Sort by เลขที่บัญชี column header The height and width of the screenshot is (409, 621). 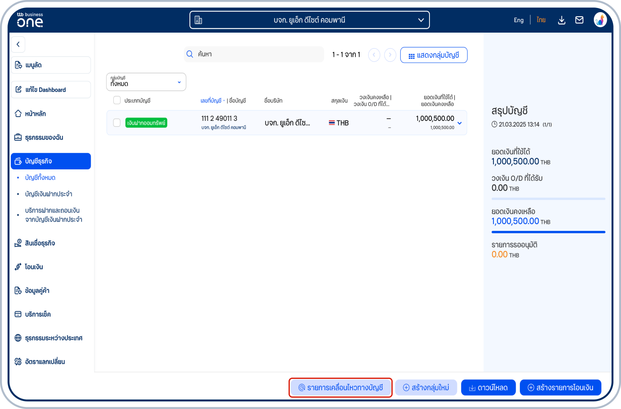pyautogui.click(x=211, y=101)
